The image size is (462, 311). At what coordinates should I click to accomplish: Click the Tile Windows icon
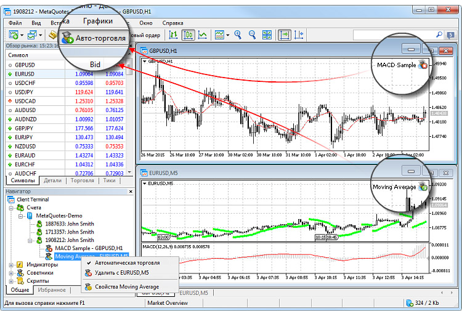coord(267,35)
